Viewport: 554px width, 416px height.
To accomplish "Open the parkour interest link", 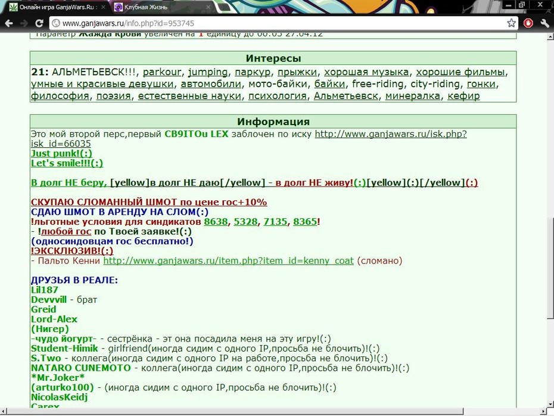I will click(162, 72).
